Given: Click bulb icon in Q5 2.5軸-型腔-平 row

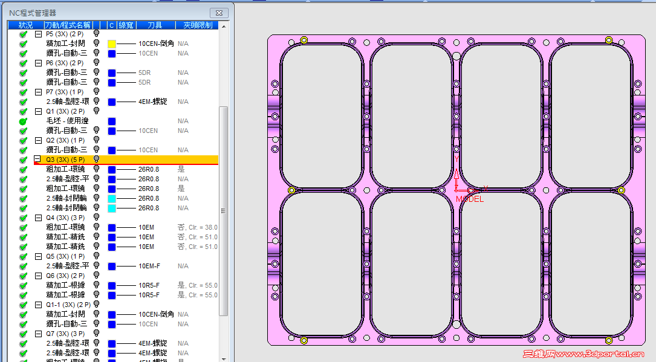Looking at the screenshot, I should coord(96,265).
